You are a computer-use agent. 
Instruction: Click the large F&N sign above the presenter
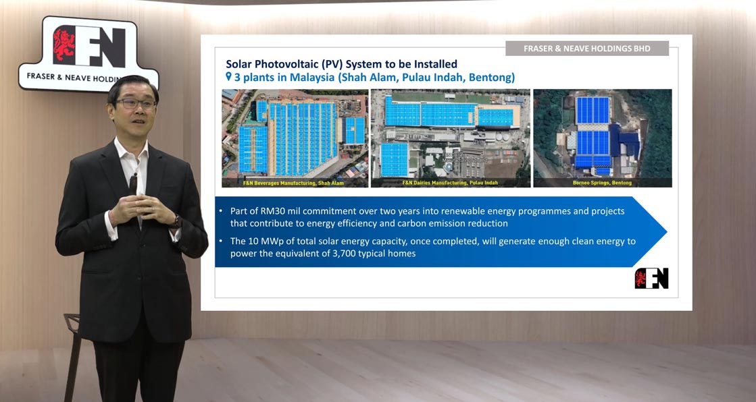pyautogui.click(x=88, y=53)
